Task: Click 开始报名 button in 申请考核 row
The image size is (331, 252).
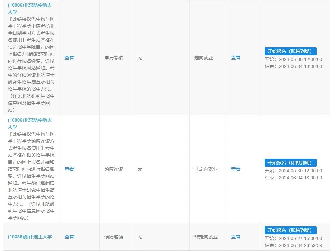Action: 291,51
